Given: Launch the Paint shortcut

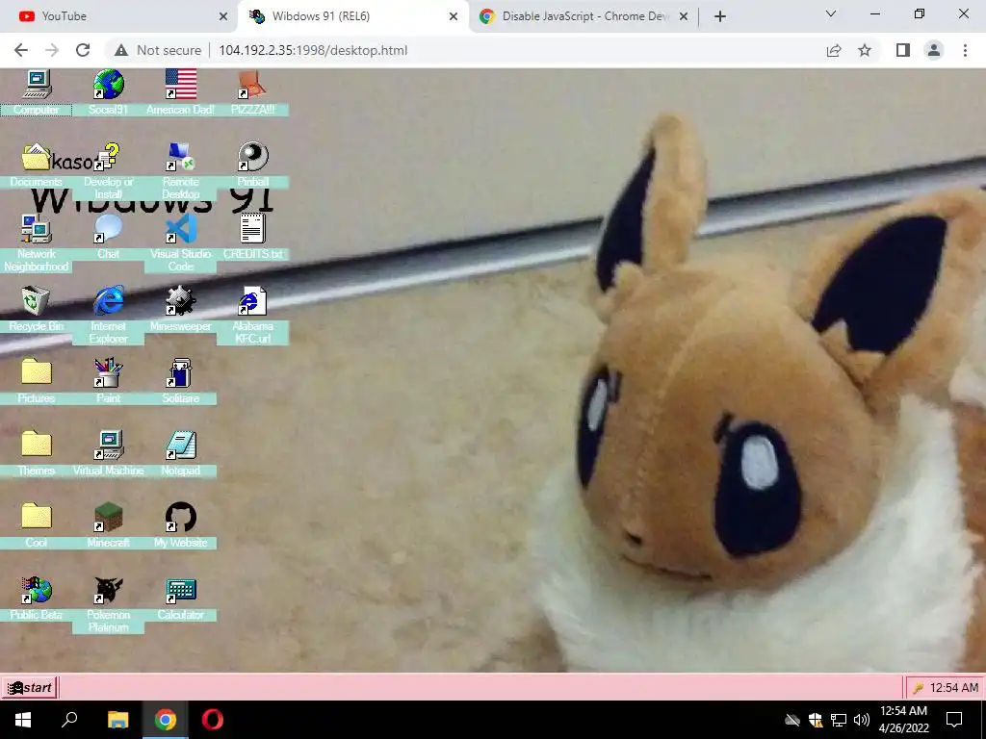Looking at the screenshot, I should tap(108, 373).
